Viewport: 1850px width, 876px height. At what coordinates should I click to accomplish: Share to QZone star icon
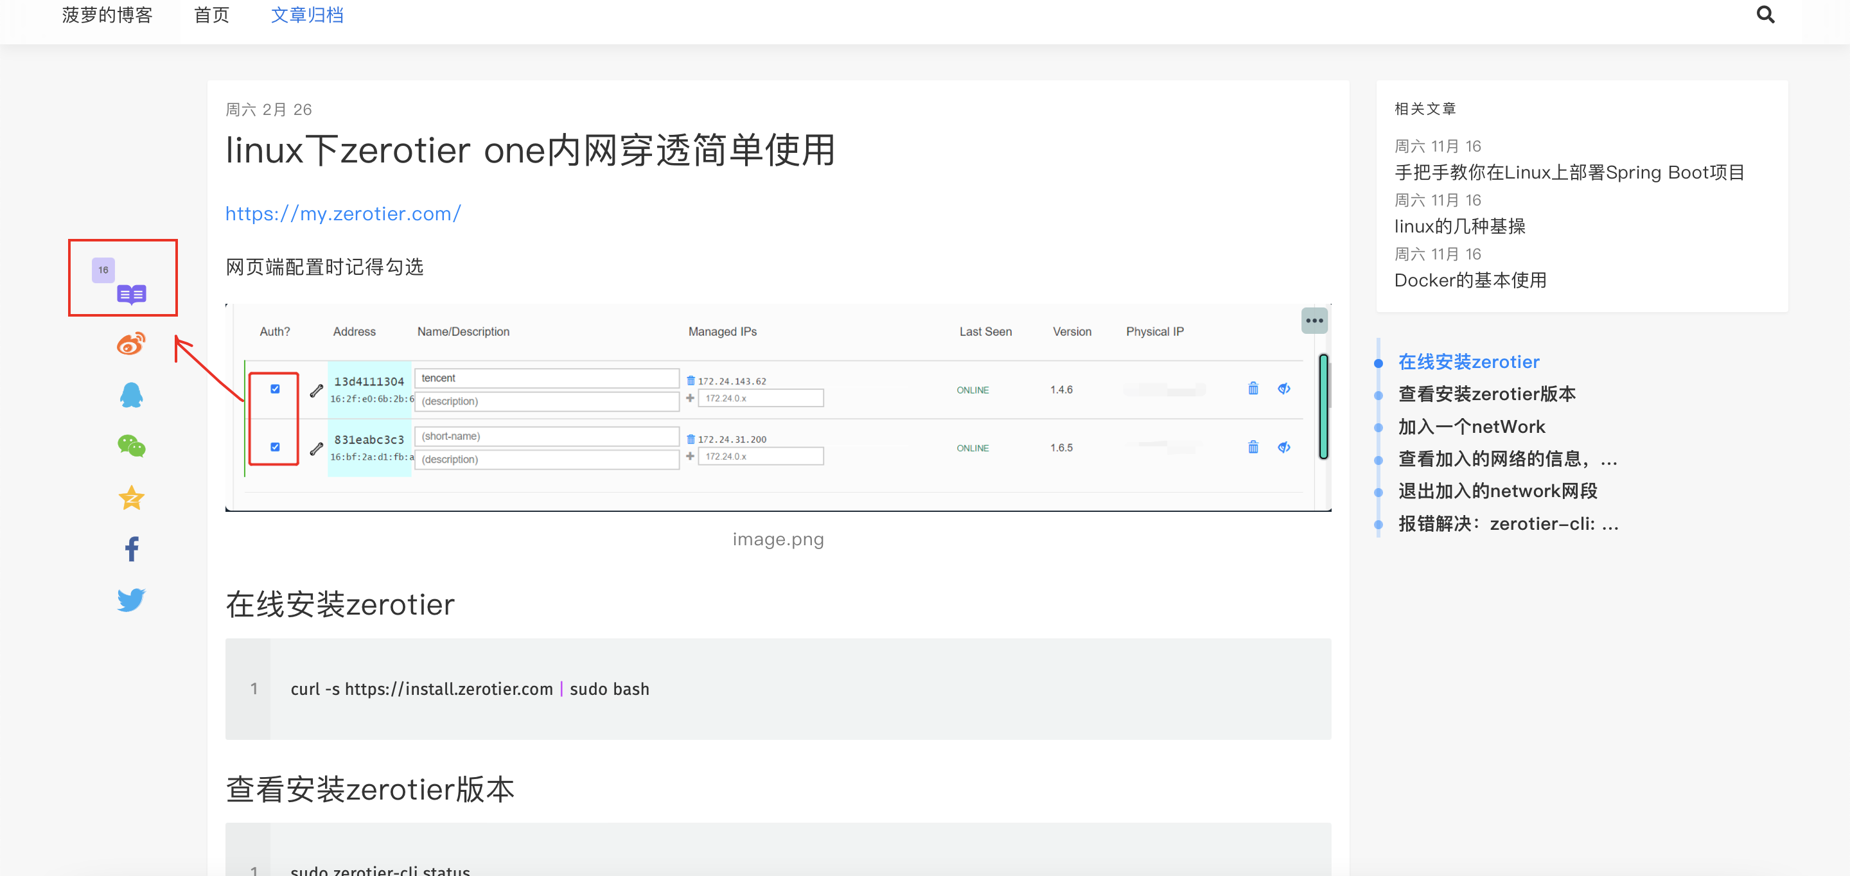(132, 498)
